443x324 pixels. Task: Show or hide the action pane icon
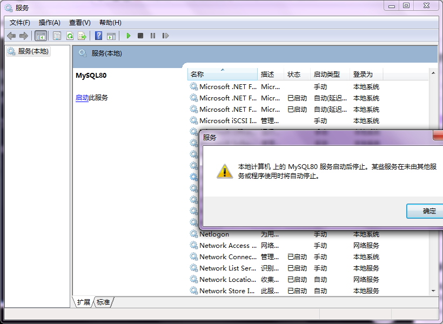pos(111,36)
